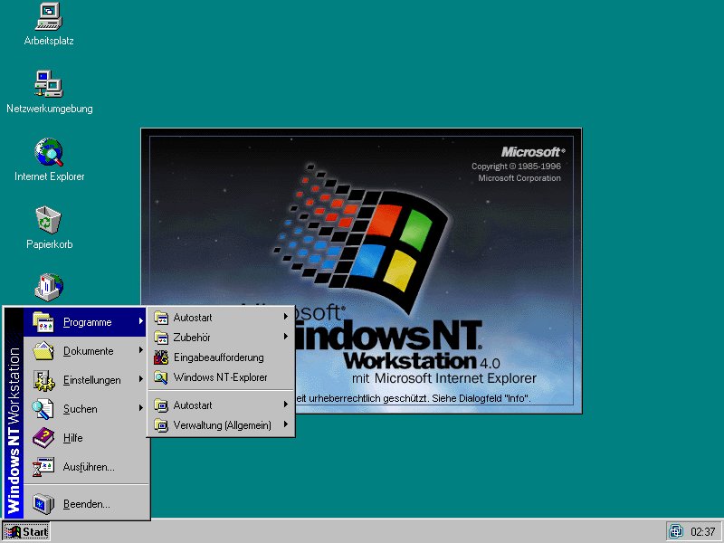This screenshot has height=543, width=724.
Task: Choose Ausführen... in the Start menu
Action: (88, 467)
